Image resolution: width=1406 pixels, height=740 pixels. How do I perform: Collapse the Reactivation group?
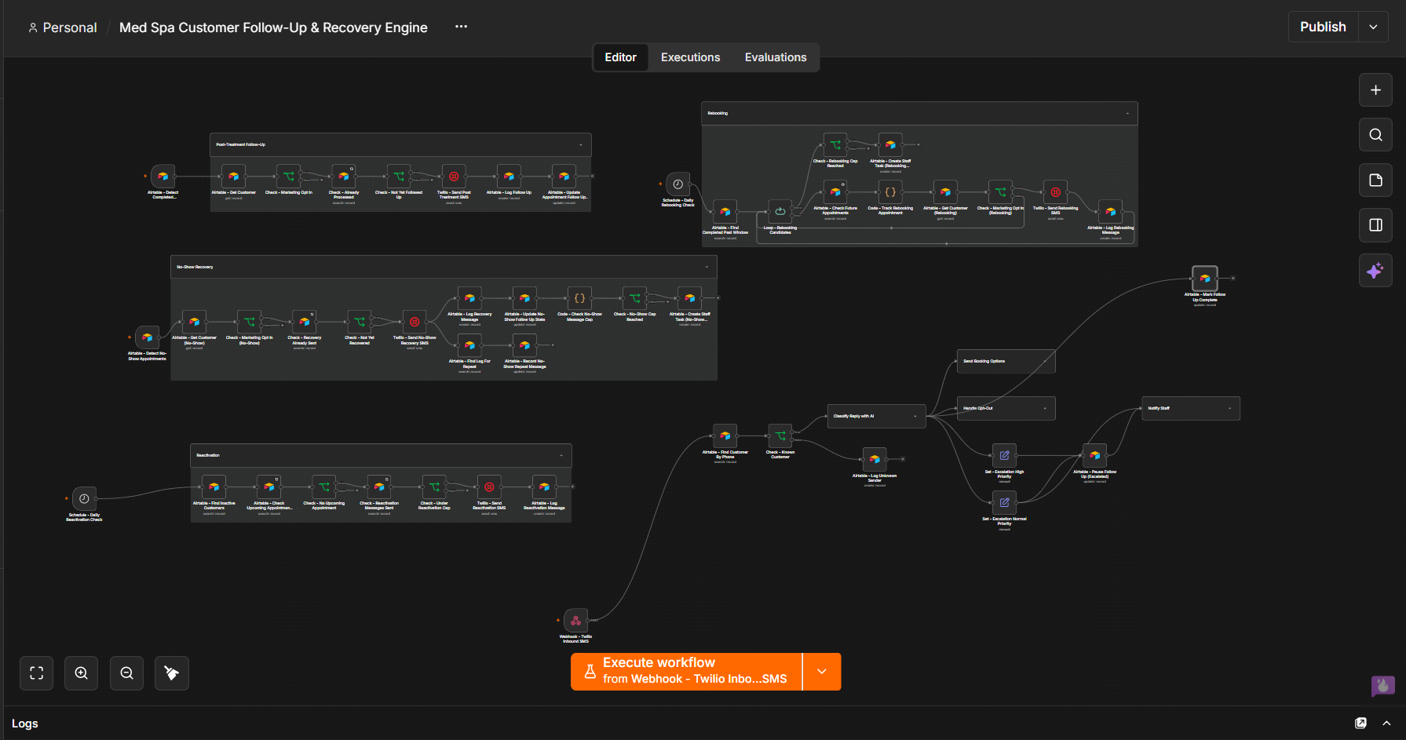(x=561, y=456)
